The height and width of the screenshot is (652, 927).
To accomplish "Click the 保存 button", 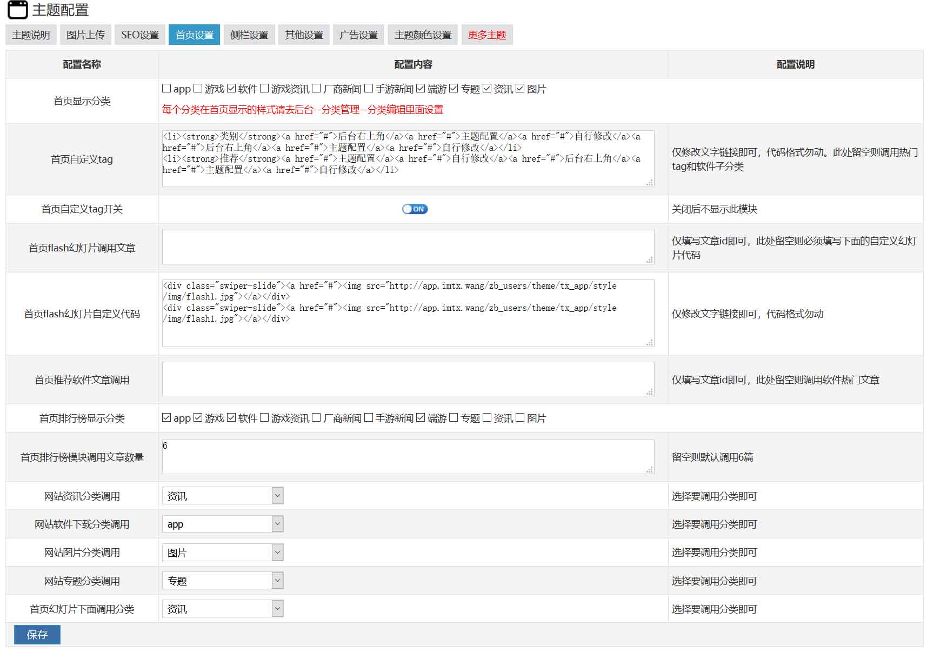I will 37,635.
